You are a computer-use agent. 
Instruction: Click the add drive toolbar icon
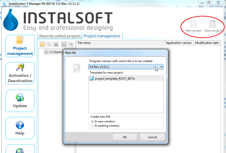[x=64, y=44]
